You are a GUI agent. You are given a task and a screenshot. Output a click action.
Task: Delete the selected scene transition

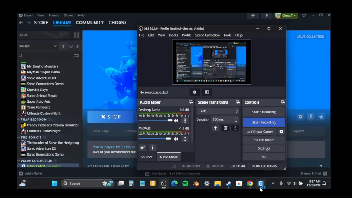click(226, 128)
